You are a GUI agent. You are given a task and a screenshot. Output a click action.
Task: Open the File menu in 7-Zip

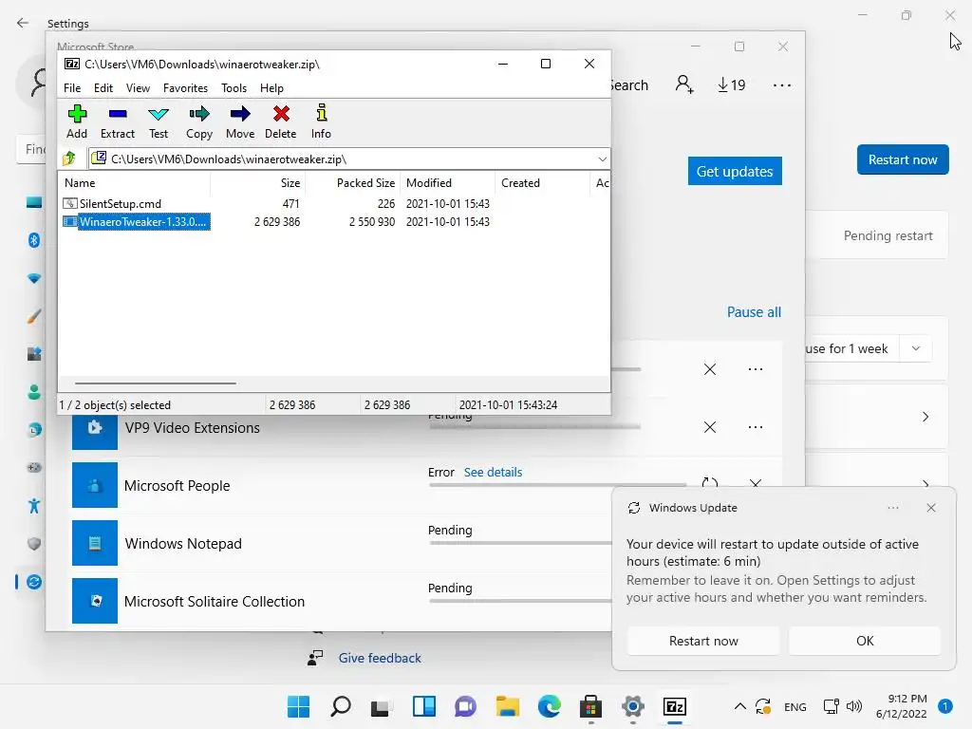point(72,88)
